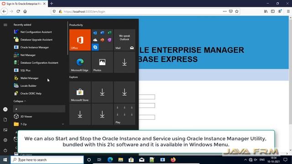
Task: Launch Net Manager
Action: click(25, 55)
